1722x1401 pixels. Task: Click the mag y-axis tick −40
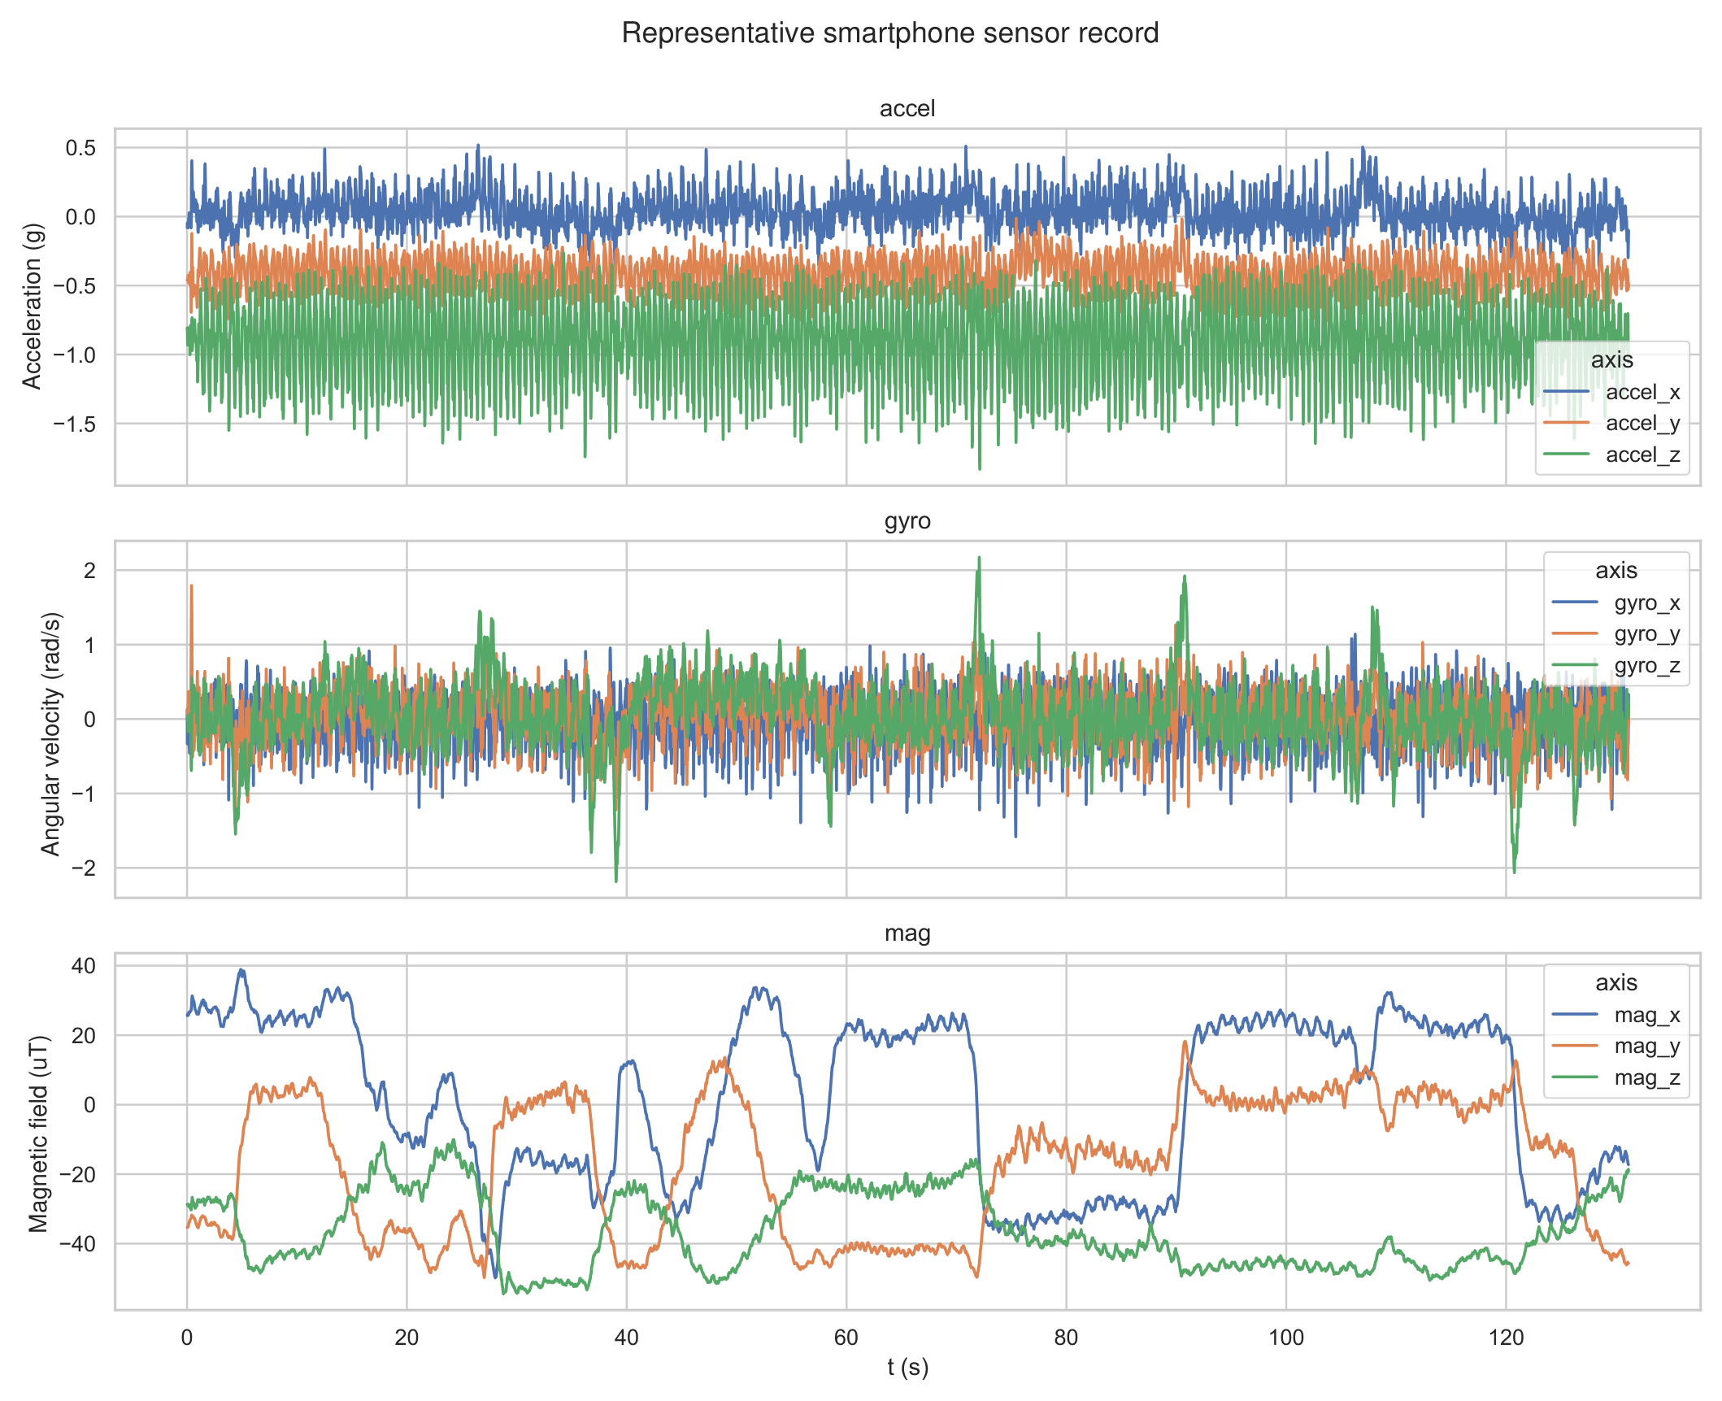point(77,1244)
